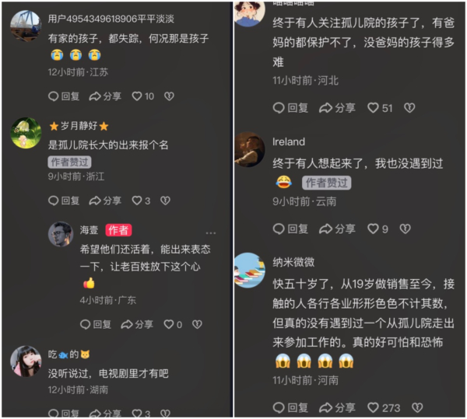Reply to the 岁月静好 comment
Image resolution: width=467 pixels, height=419 pixels.
pos(64,201)
